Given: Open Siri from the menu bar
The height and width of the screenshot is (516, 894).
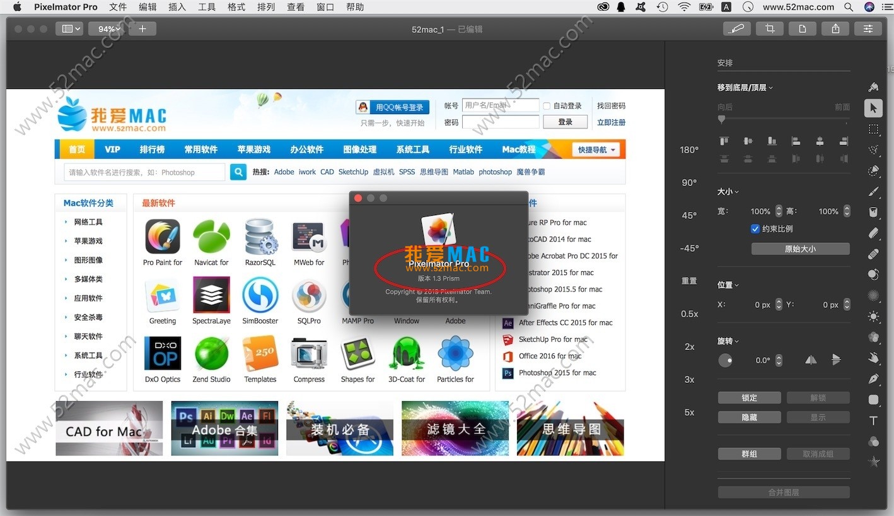Looking at the screenshot, I should [x=869, y=7].
